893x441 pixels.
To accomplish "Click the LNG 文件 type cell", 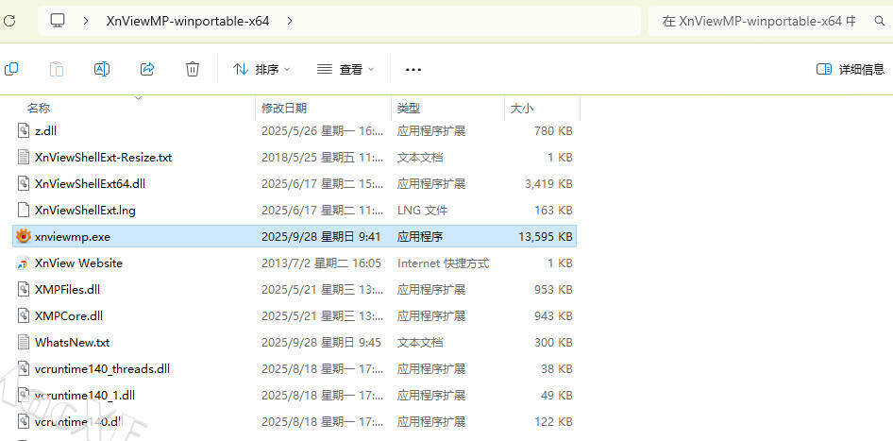I will 422,211.
